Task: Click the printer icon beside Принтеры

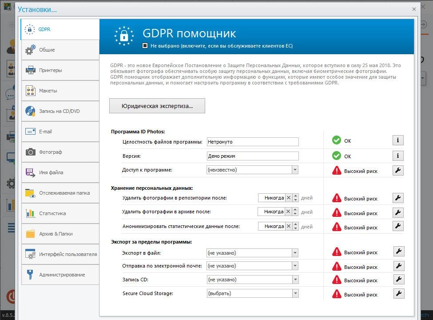Action: tap(30, 70)
